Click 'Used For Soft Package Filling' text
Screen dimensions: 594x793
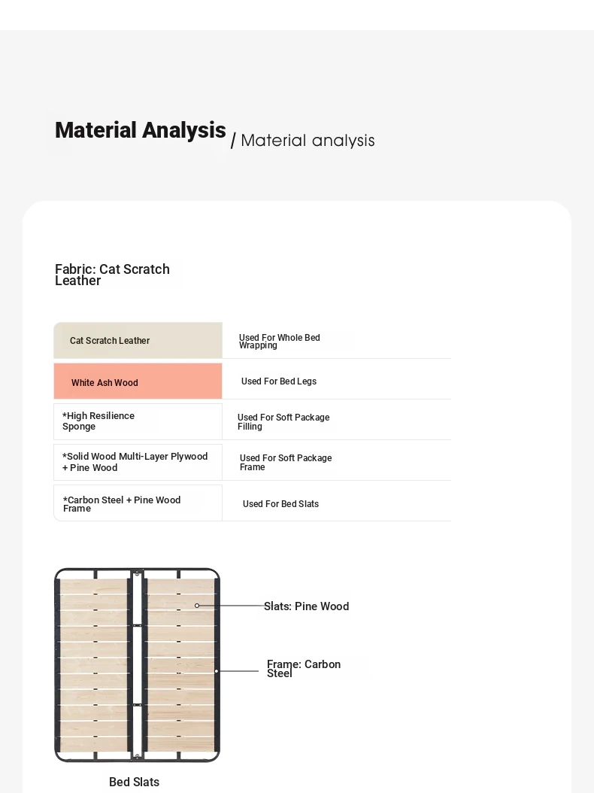283,422
